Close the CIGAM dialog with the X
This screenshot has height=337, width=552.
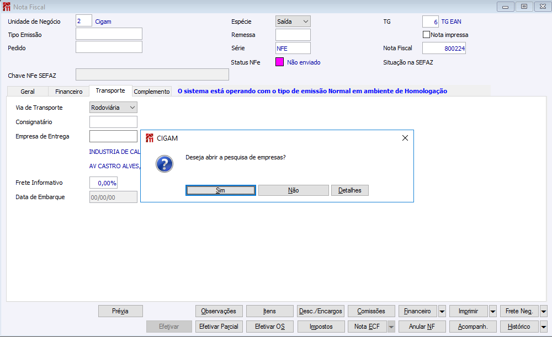tap(405, 138)
